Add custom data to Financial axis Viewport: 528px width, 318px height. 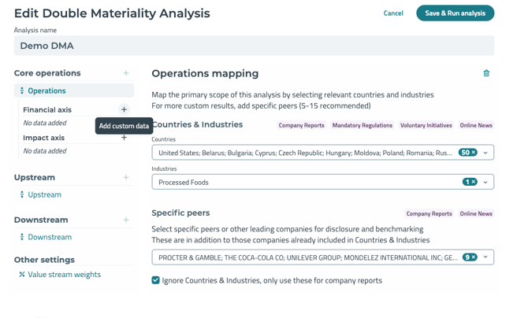click(x=124, y=109)
